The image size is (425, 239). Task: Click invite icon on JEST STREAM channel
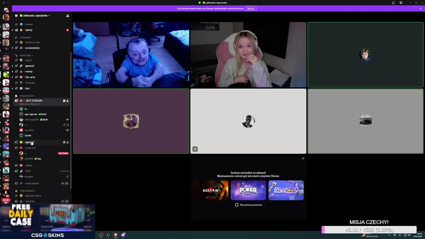coord(68,101)
